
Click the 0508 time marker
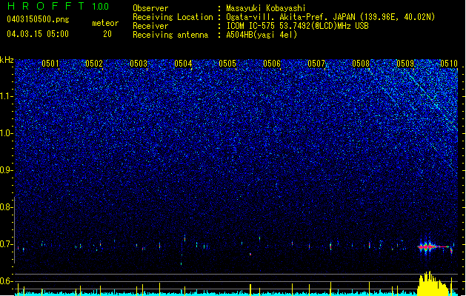click(x=361, y=64)
